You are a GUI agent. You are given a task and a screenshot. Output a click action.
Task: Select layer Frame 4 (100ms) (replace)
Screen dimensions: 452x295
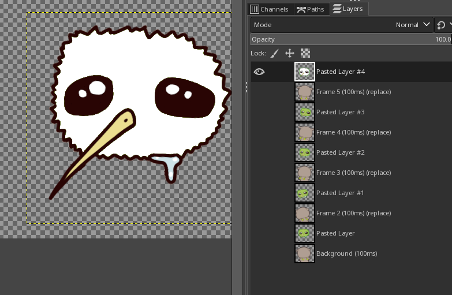[x=353, y=132]
